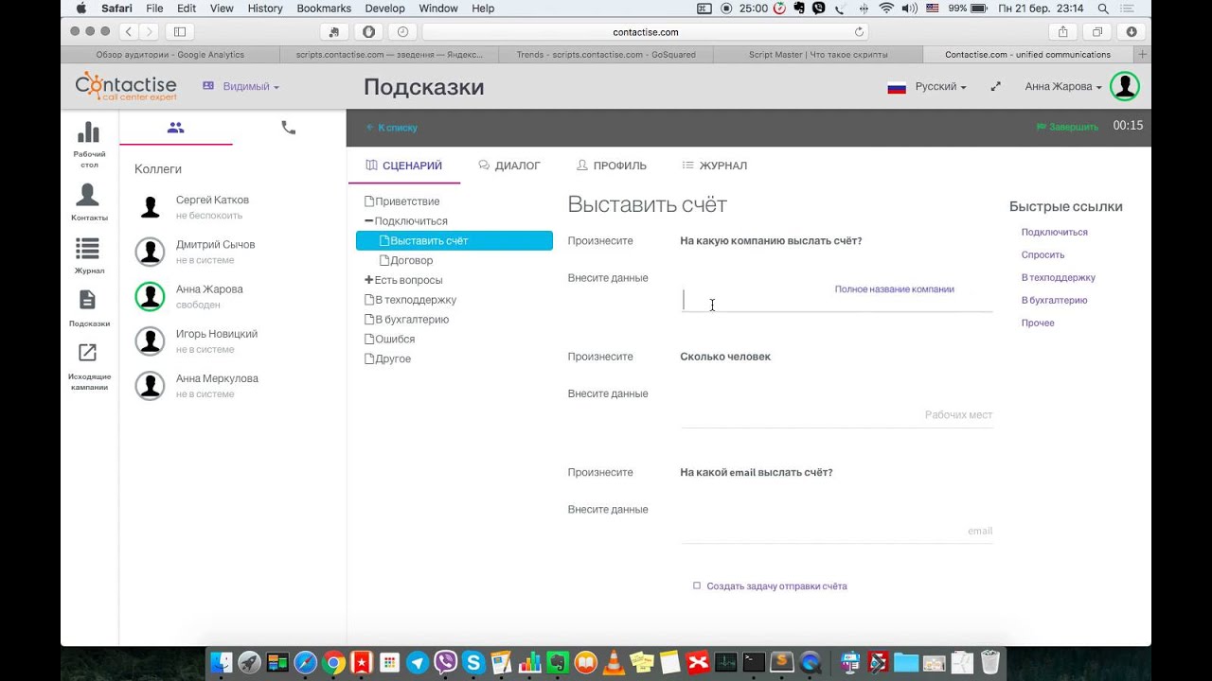Open Skype in the Dock
Screen dimensions: 1212x681
[x=472, y=662]
